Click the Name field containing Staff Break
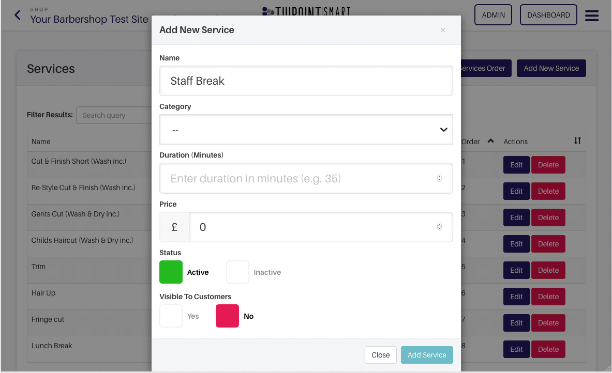 pyautogui.click(x=306, y=81)
